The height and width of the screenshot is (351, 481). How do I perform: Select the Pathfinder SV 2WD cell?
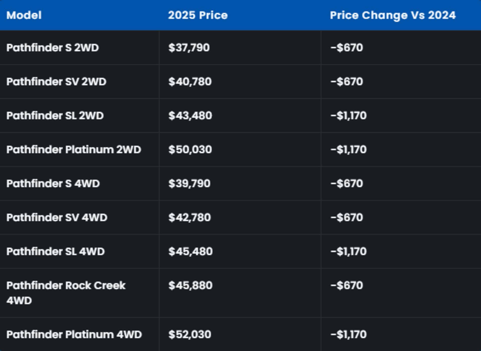pyautogui.click(x=56, y=82)
